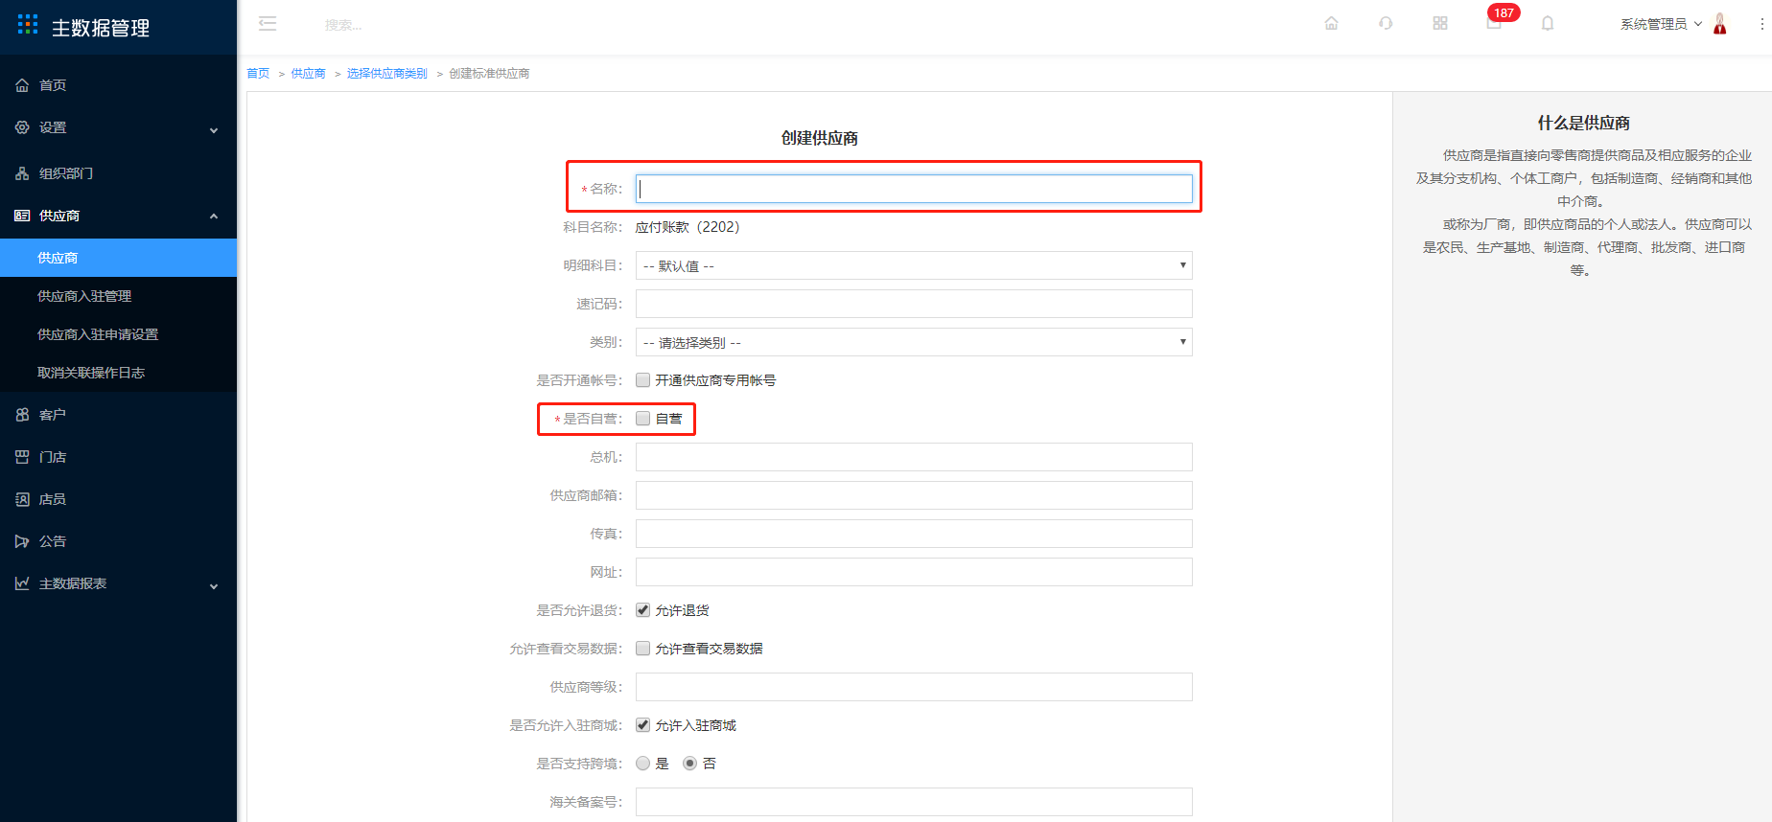
Task: Focus the 供应商邮箱 input field
Action: [914, 495]
